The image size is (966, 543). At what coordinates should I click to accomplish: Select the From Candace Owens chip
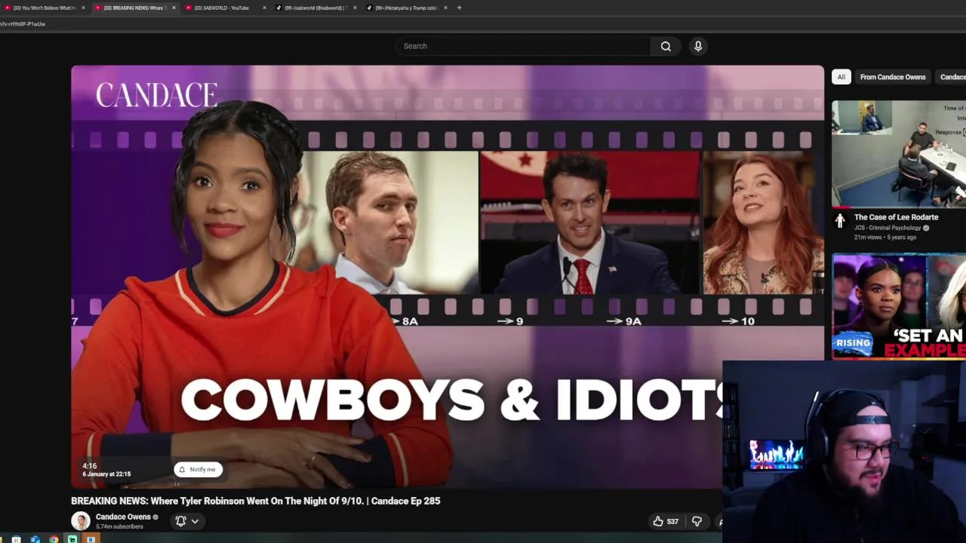(893, 77)
